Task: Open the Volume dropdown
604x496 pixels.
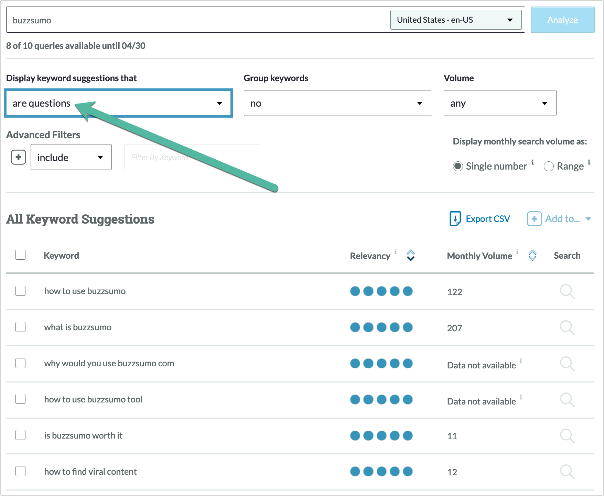Action: tap(499, 103)
